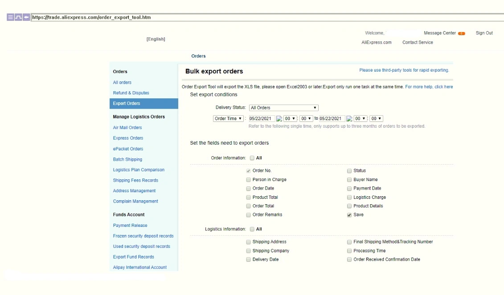Screen dimensions: 504x295
Task: Open the start hour dropdown
Action: tap(290, 119)
